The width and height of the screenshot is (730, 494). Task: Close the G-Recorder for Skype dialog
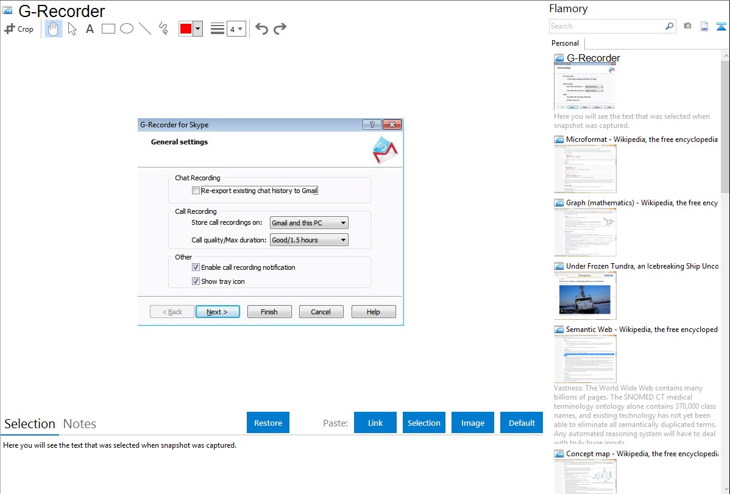click(x=392, y=124)
